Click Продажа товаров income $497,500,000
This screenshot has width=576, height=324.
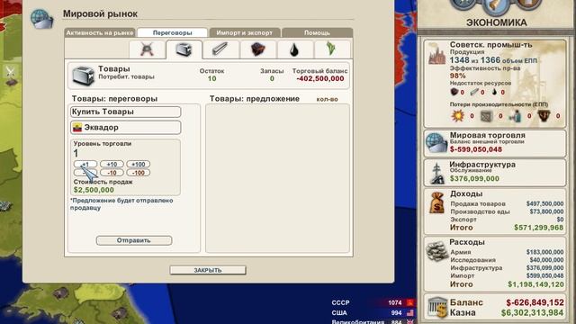pos(544,204)
